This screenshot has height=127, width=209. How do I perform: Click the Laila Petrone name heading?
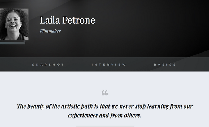tap(68, 20)
